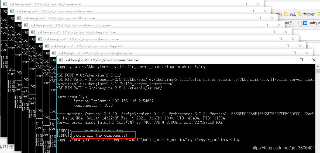Click the baseapp.exe title bar text
This screenshot has height=153, width=320.
(81, 39)
